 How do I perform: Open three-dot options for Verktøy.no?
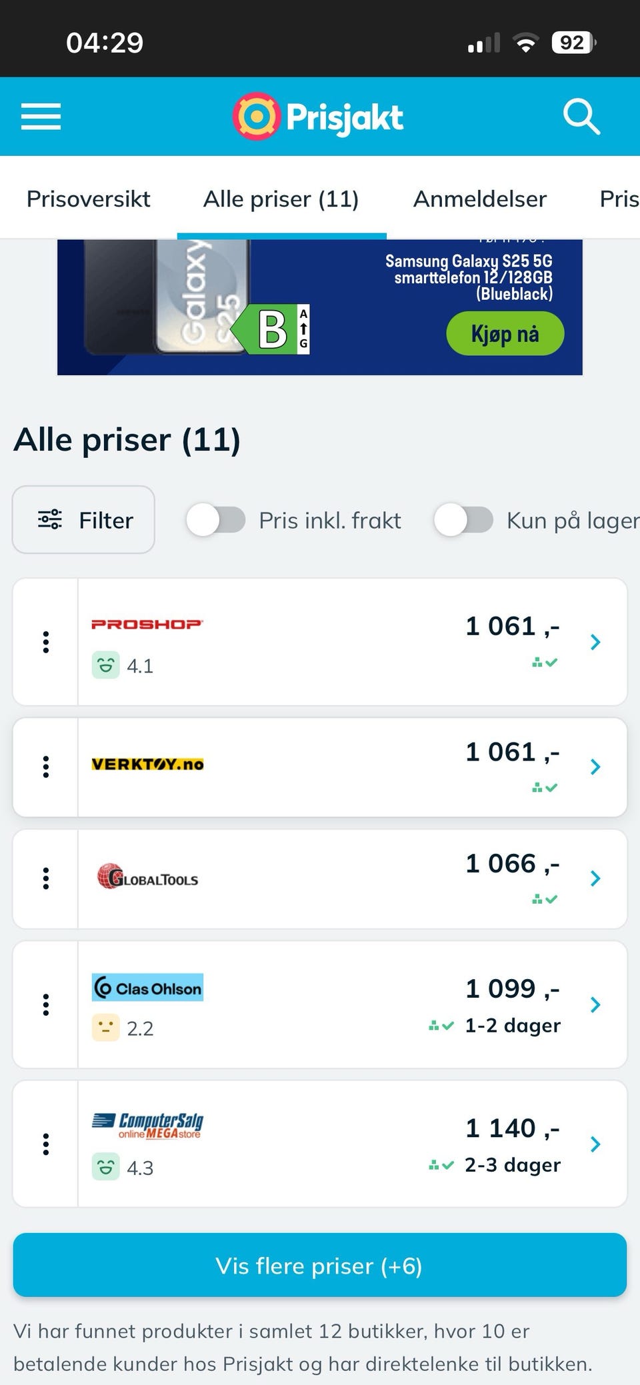[x=46, y=767]
